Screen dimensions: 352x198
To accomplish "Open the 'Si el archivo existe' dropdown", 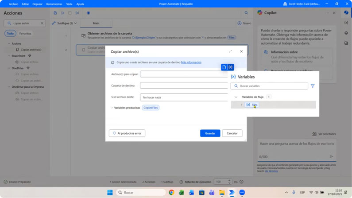I will 184,97.
